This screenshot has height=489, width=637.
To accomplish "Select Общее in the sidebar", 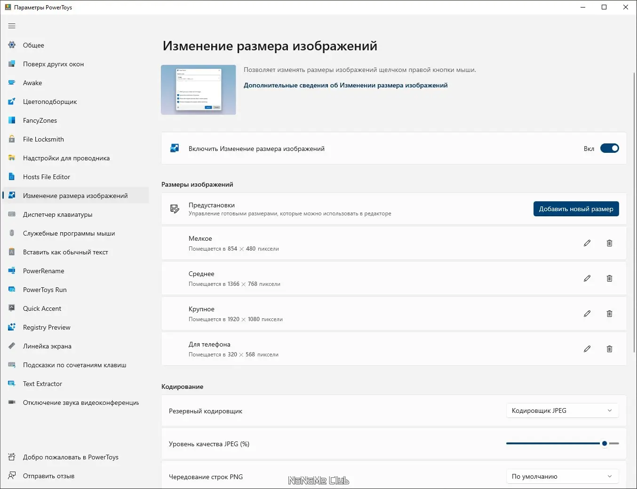I will pos(33,45).
